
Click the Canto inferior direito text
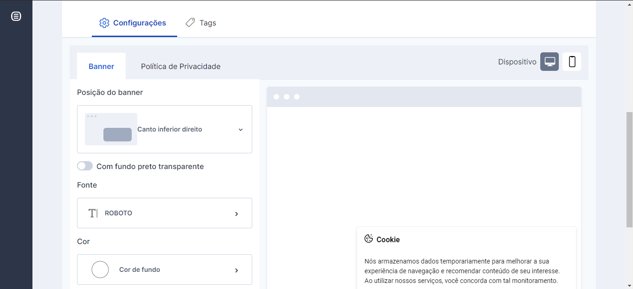[170, 129]
